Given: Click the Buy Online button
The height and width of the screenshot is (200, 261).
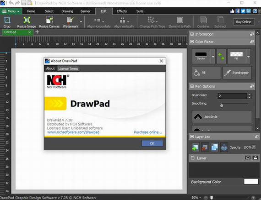Looking at the screenshot, I should point(244,22).
